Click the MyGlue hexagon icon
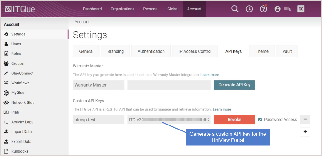This screenshot has width=322, height=156. 6,93
